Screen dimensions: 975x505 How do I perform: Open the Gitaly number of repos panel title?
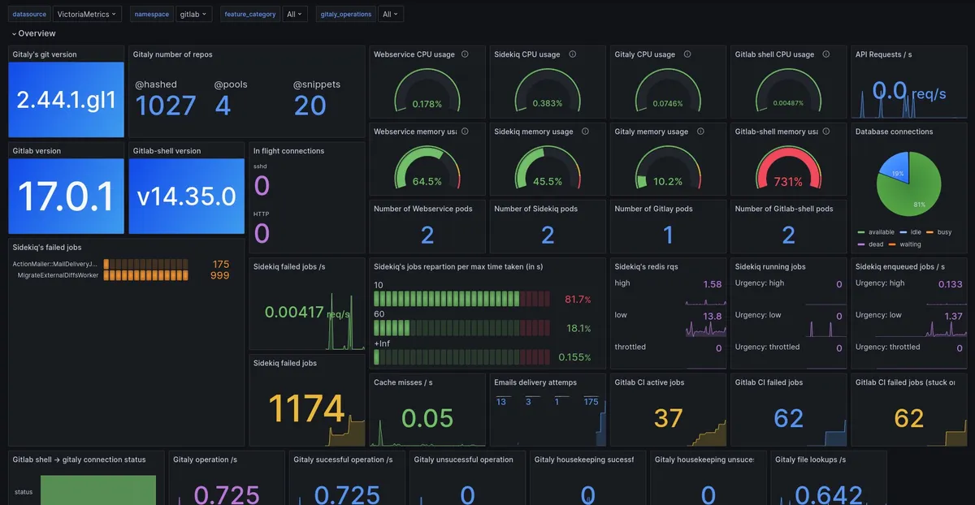pyautogui.click(x=175, y=54)
